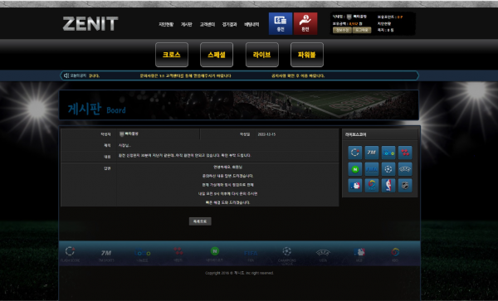
Task: Click the Lotto icon in live score panel
Action: click(x=388, y=153)
